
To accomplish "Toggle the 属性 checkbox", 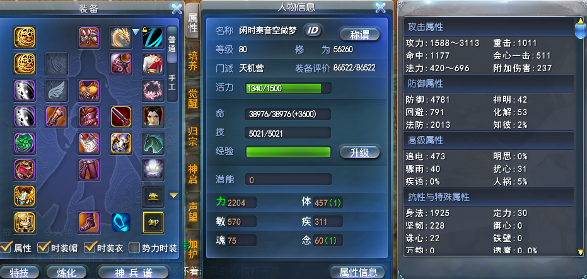I will click(x=6, y=248).
